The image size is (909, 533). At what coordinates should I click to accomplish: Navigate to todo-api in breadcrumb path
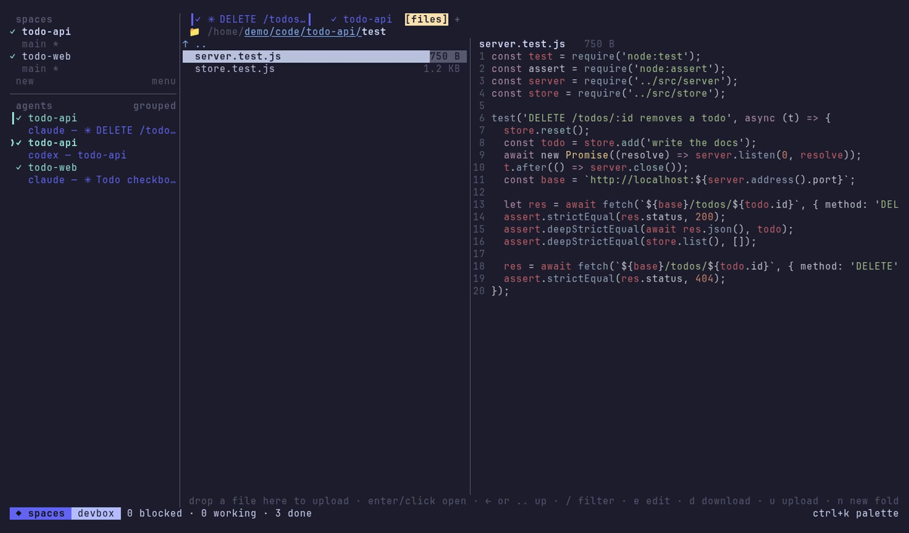pyautogui.click(x=330, y=31)
